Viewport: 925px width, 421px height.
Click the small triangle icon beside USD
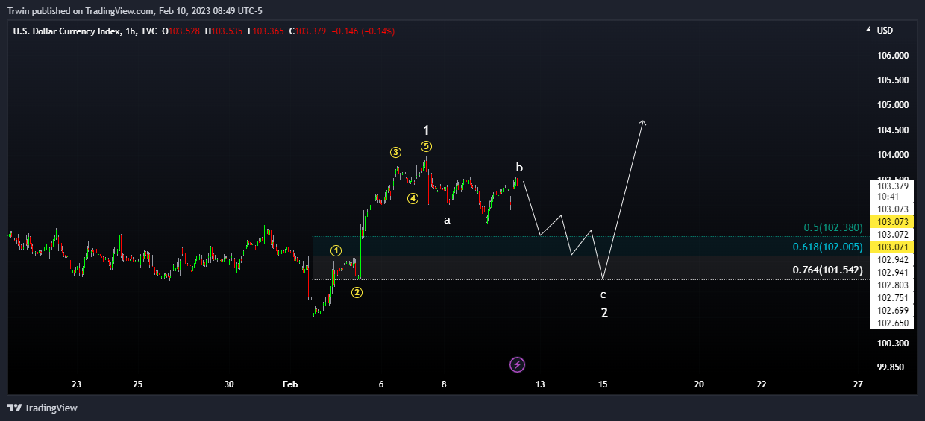point(868,31)
